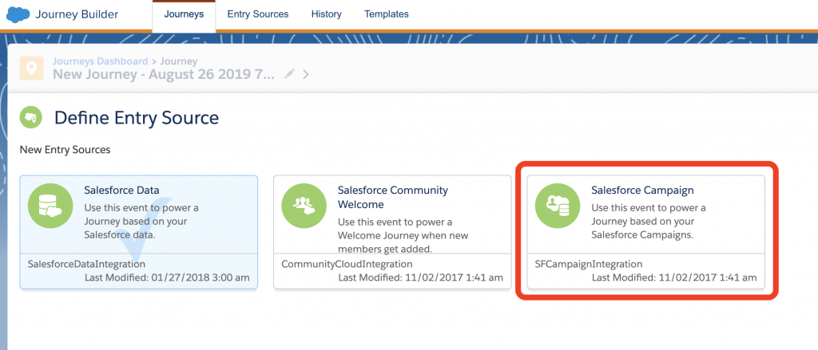Click the Salesforce Campaign description text
The image size is (818, 350).
click(649, 222)
